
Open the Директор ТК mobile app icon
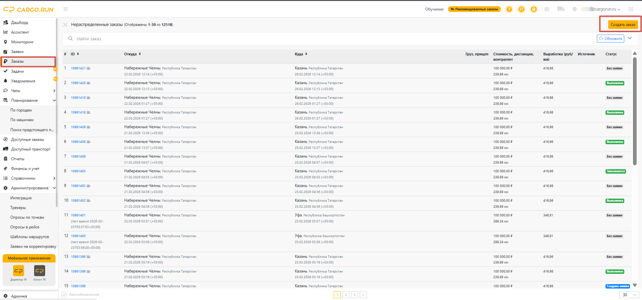(x=18, y=273)
